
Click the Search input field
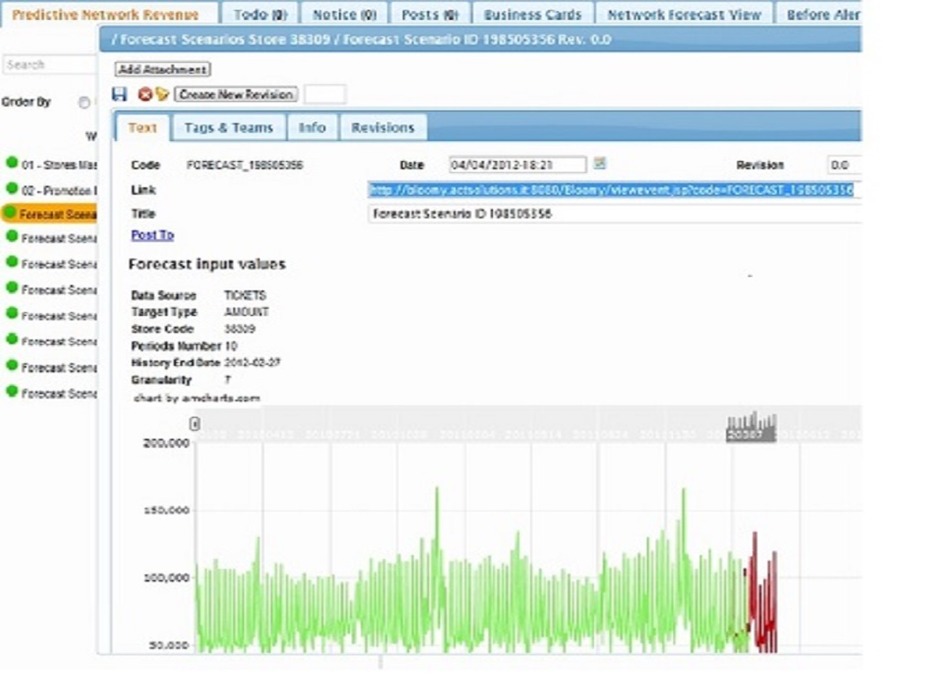(x=50, y=65)
